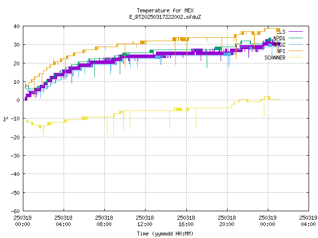Click the y-axis label -10
Screen dimensions: 318x238
[15, 119]
